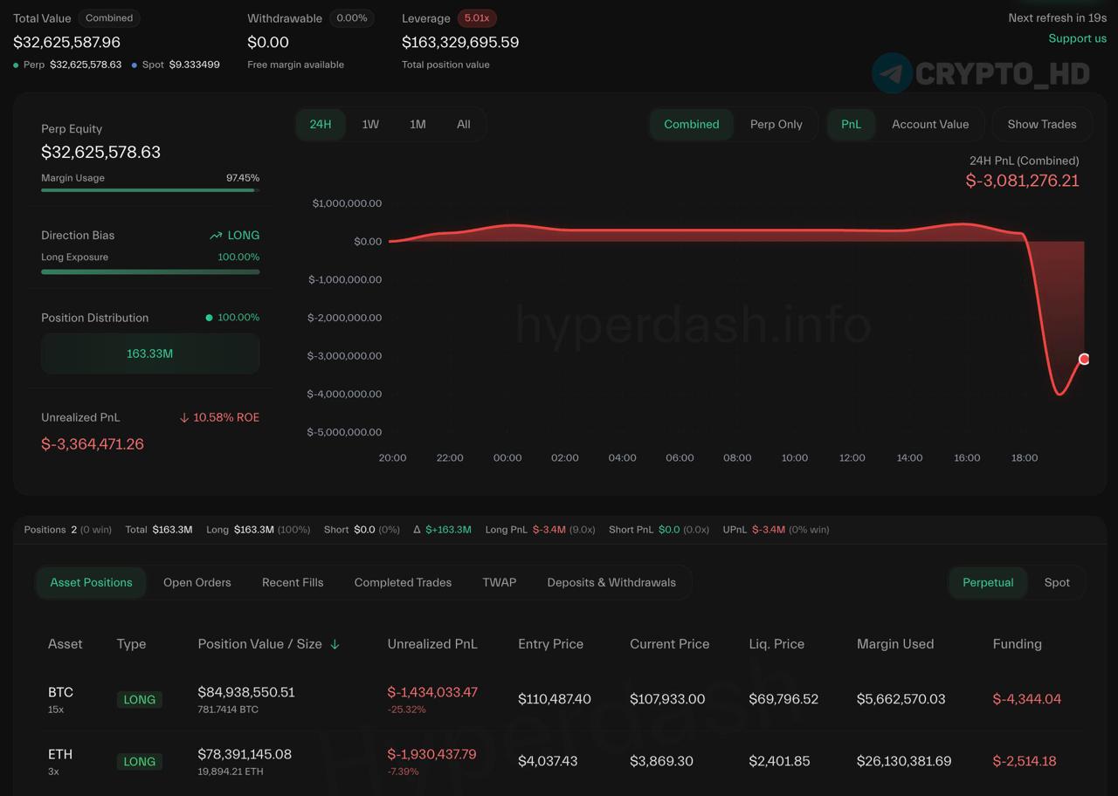Switch positions list to Spot

click(x=1056, y=582)
